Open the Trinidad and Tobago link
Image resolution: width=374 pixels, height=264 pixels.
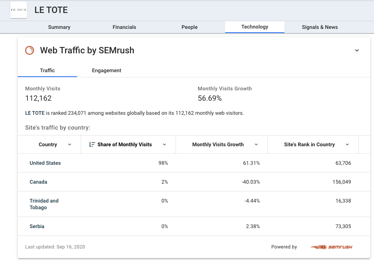pyautogui.click(x=44, y=204)
